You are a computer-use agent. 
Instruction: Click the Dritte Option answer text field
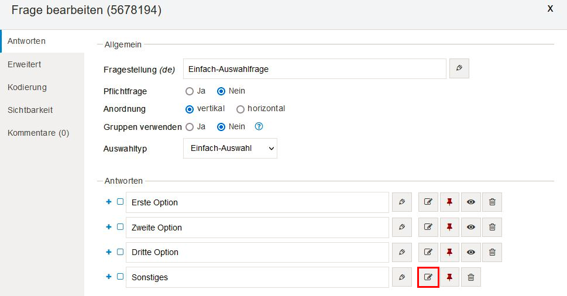(257, 252)
